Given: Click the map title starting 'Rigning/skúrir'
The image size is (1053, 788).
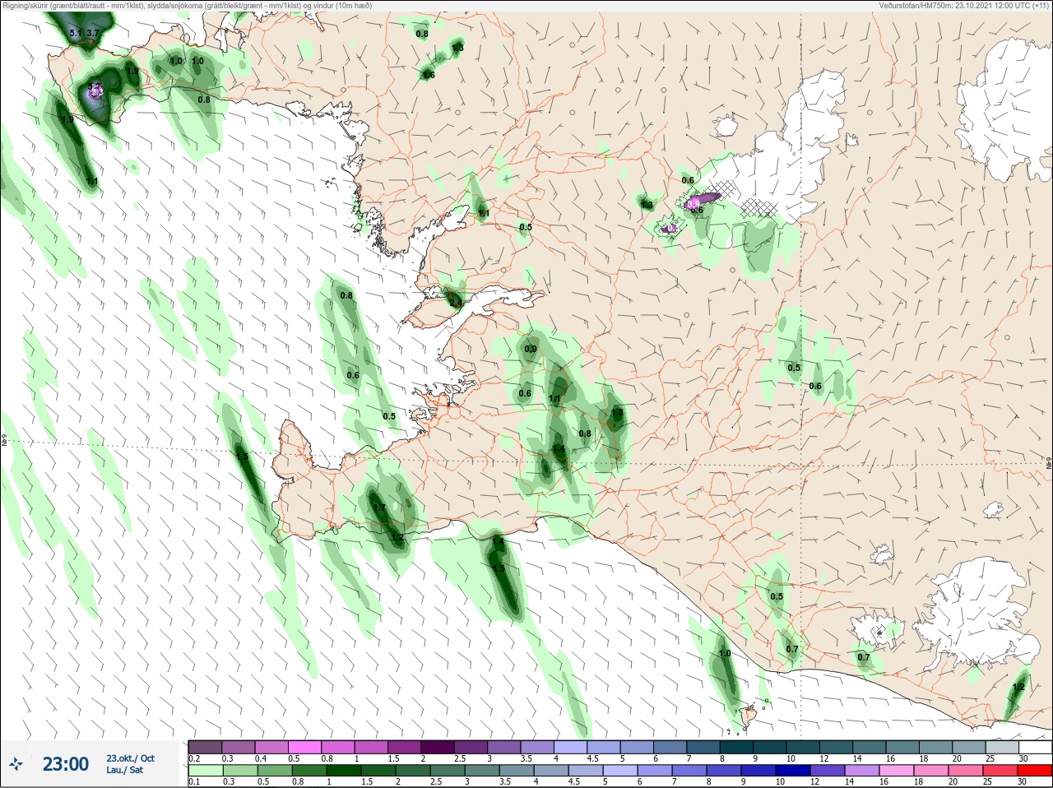Looking at the screenshot, I should coord(188,5).
